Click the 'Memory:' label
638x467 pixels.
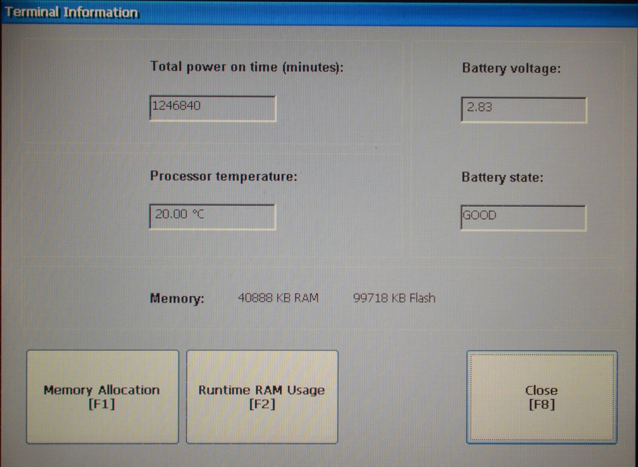(177, 298)
